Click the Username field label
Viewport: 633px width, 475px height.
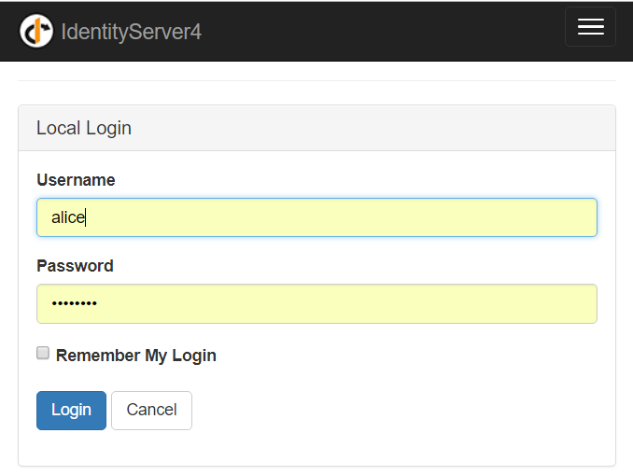coord(76,180)
